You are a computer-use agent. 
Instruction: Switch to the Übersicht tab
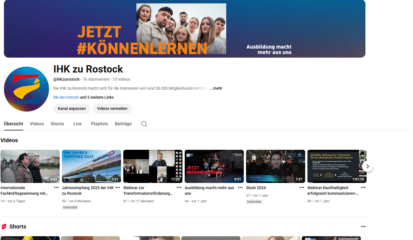tap(14, 124)
